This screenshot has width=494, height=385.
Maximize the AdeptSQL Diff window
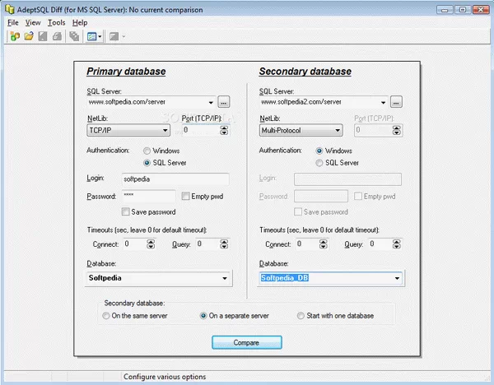463,10
